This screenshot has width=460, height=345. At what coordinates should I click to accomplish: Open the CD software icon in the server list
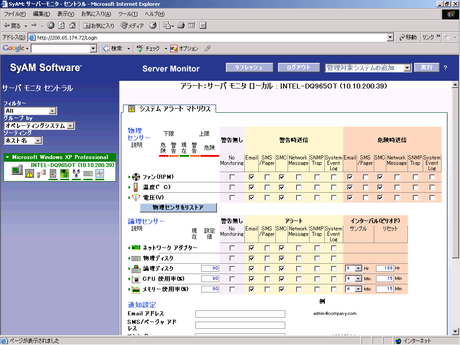pos(99,173)
